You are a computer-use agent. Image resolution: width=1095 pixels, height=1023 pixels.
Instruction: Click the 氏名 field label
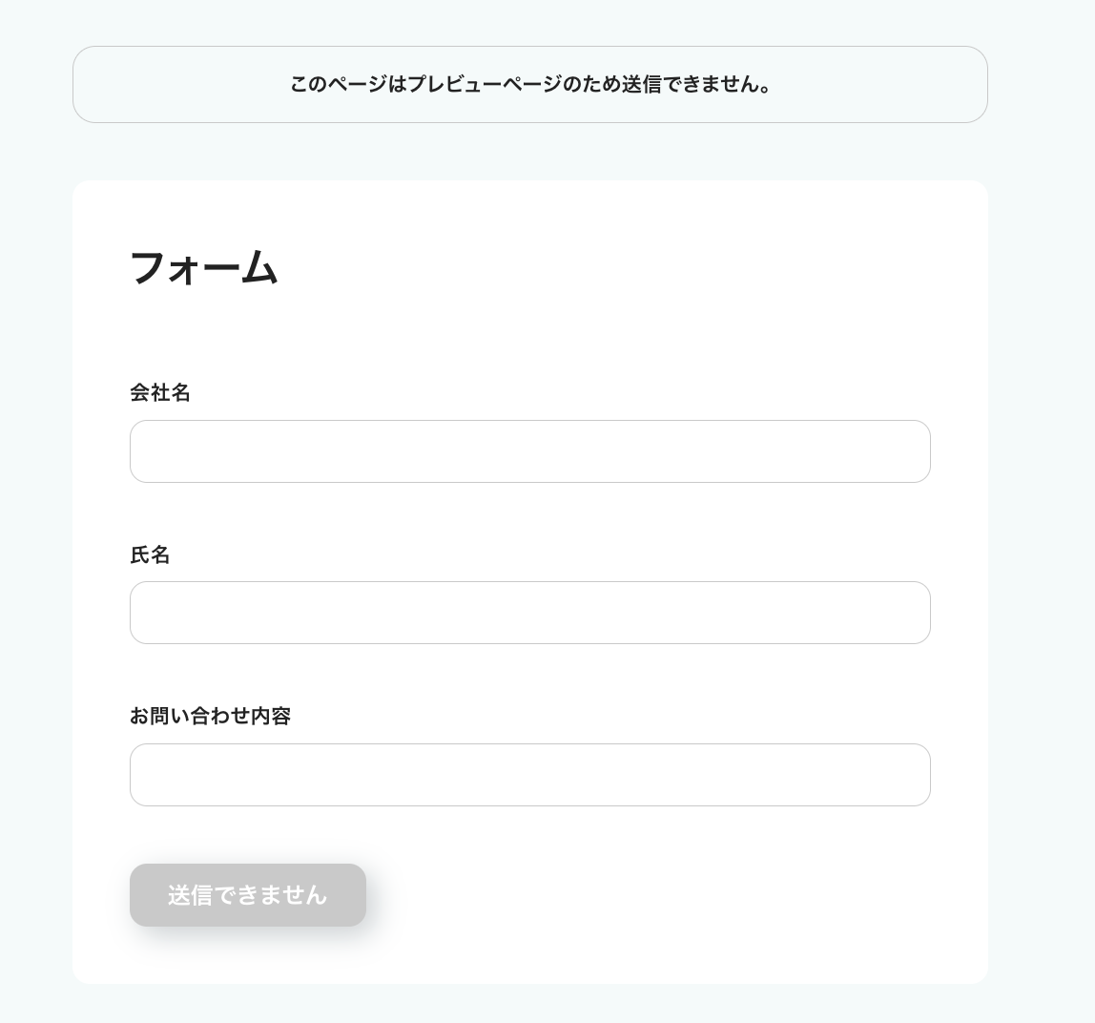tap(150, 554)
